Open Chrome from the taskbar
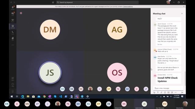Viewport: 195px width, 109px height. tap(44, 97)
